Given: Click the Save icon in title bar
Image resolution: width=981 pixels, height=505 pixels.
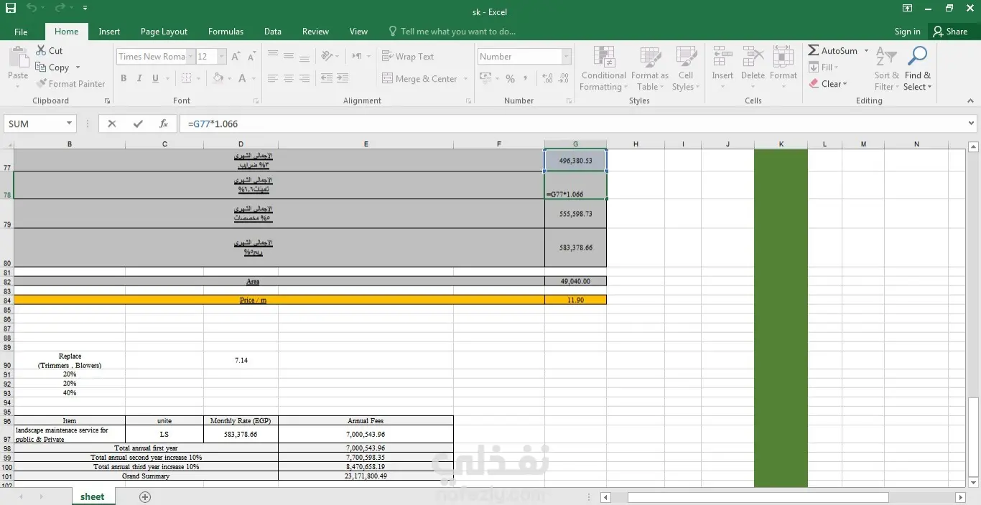Looking at the screenshot, I should (10, 8).
